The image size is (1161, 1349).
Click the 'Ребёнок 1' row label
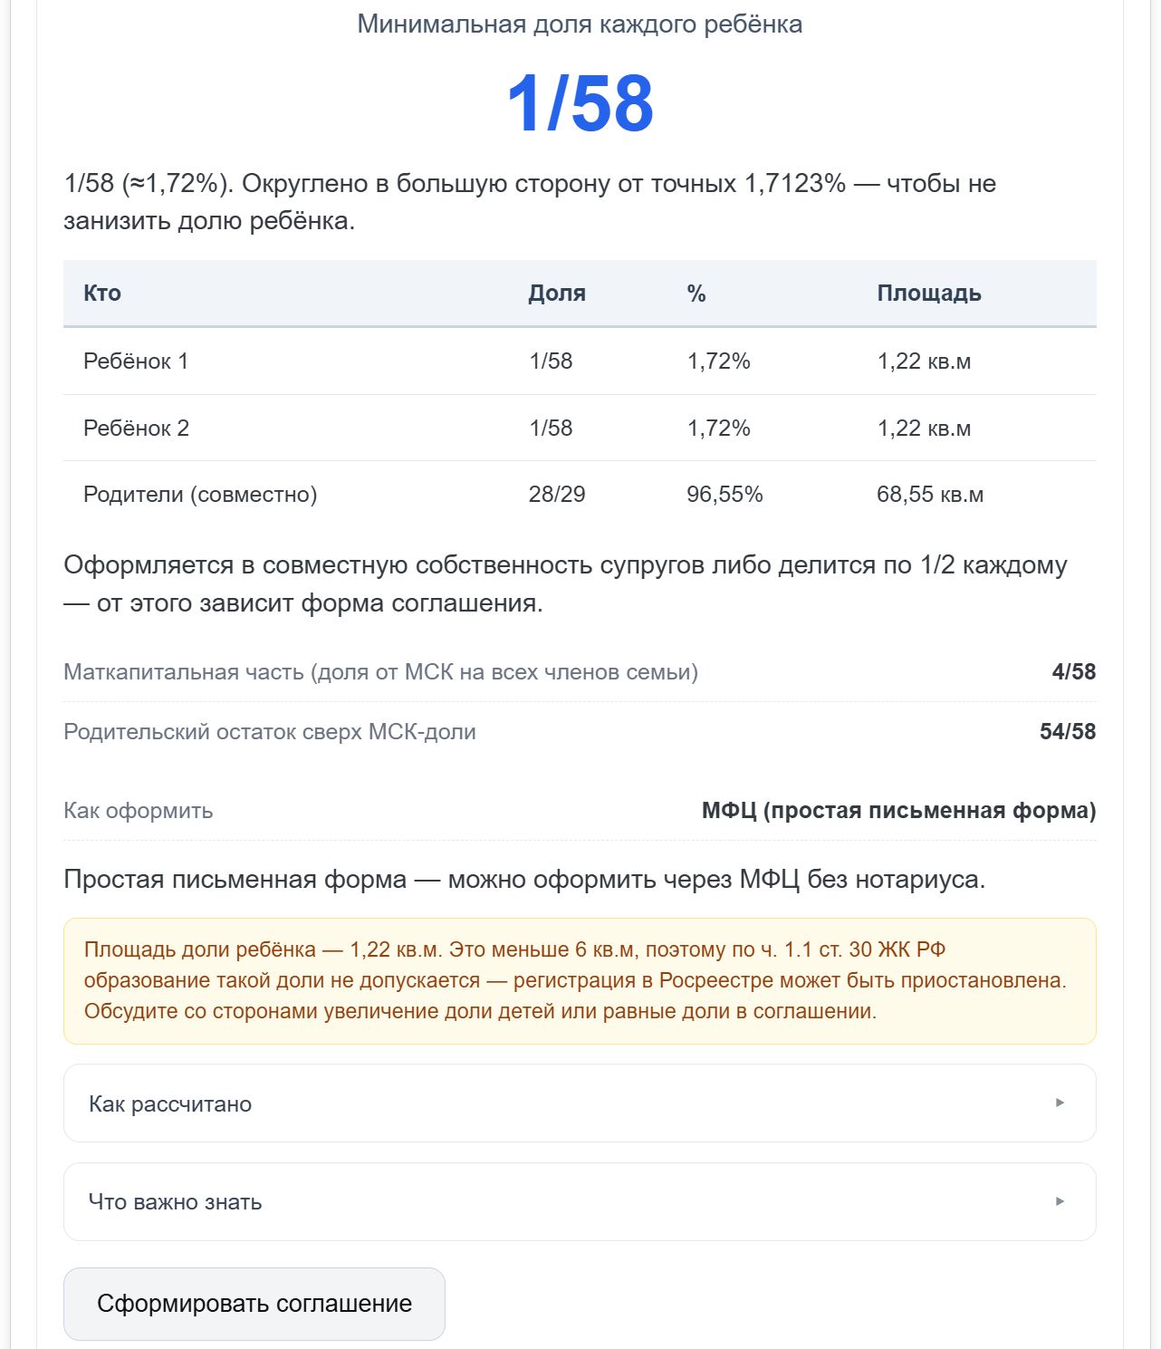136,361
